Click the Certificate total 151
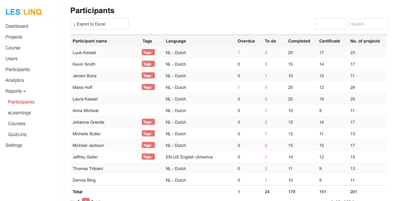393x201 pixels. (323, 192)
